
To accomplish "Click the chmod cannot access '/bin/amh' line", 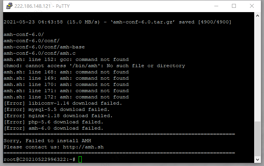I will tap(94, 66).
